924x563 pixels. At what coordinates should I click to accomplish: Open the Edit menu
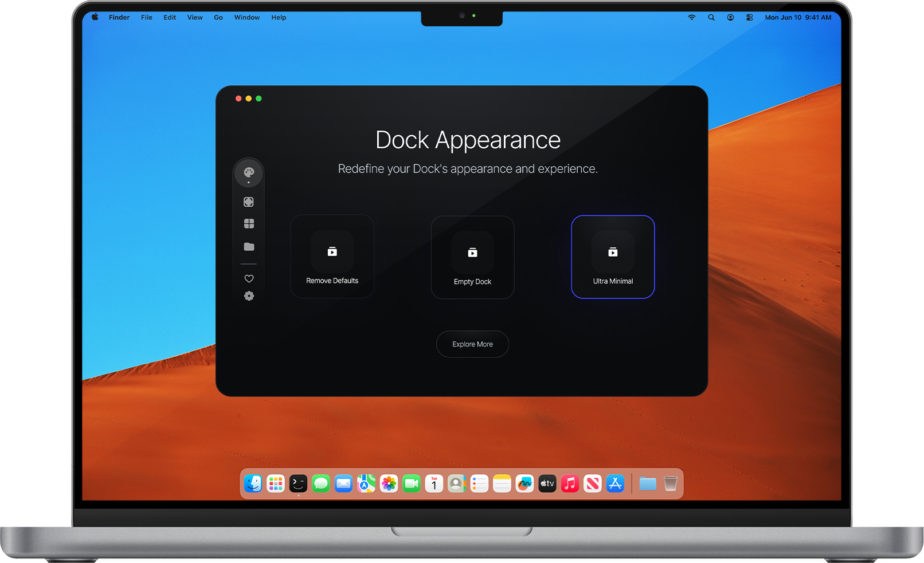(170, 18)
